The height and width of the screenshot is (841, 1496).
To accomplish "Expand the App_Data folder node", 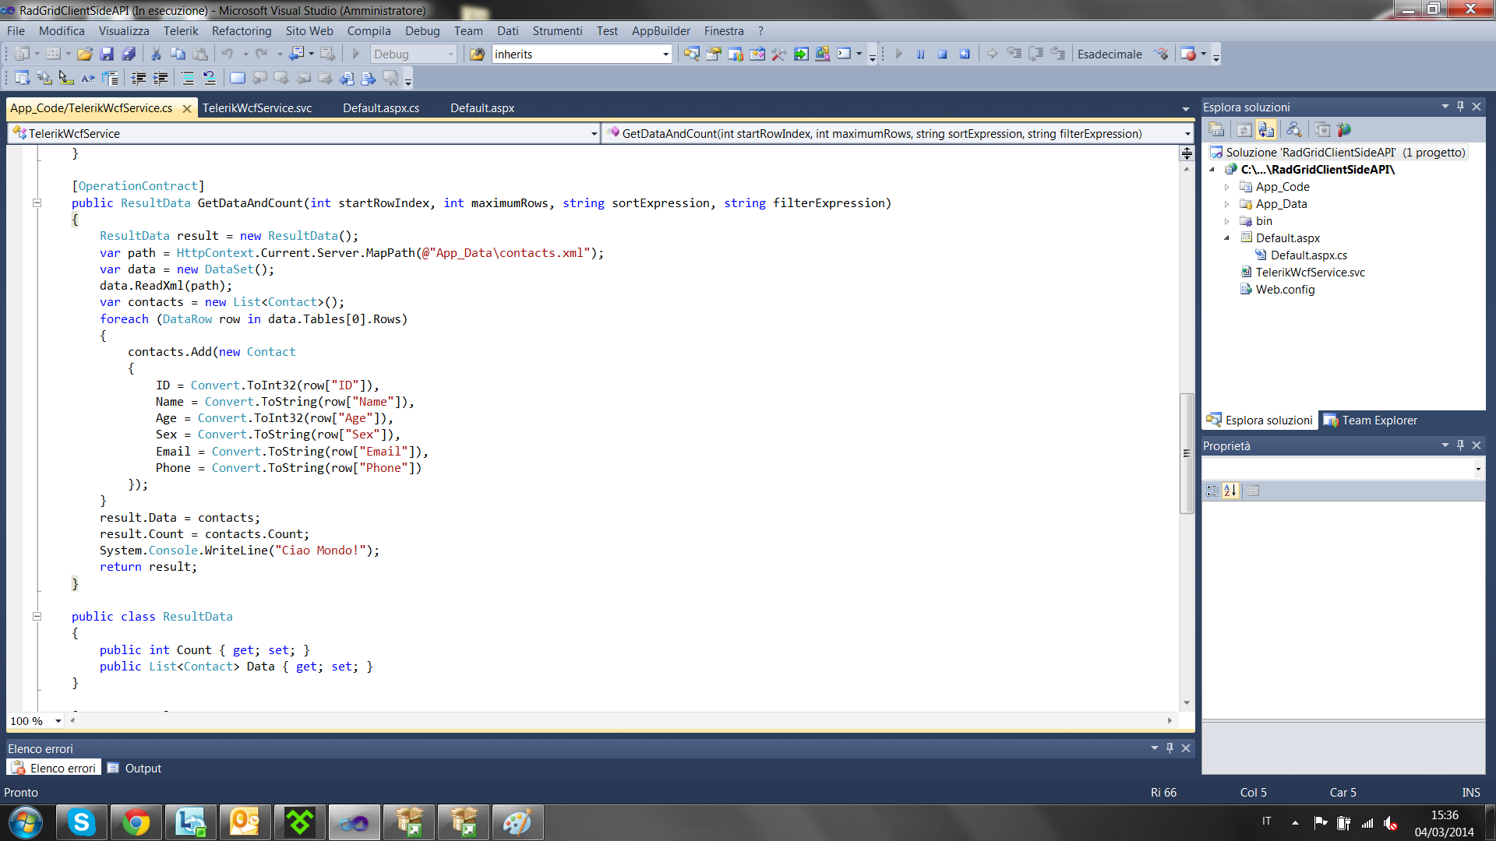I will click(x=1226, y=204).
